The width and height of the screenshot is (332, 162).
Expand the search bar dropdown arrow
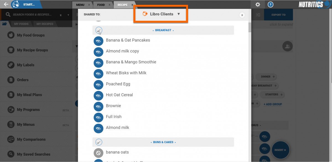(x=68, y=15)
